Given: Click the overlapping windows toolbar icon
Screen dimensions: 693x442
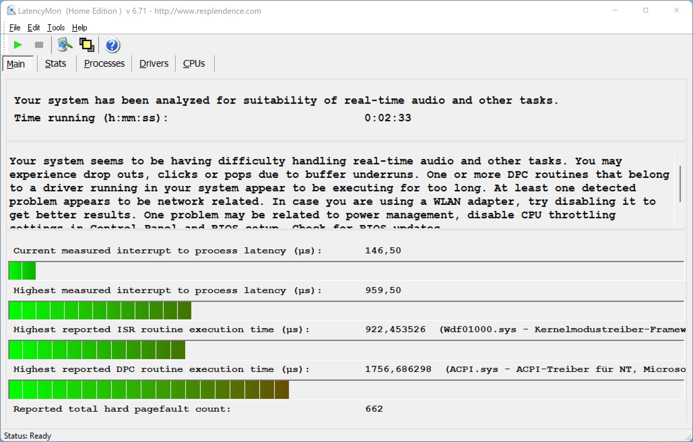Looking at the screenshot, I should coord(87,45).
